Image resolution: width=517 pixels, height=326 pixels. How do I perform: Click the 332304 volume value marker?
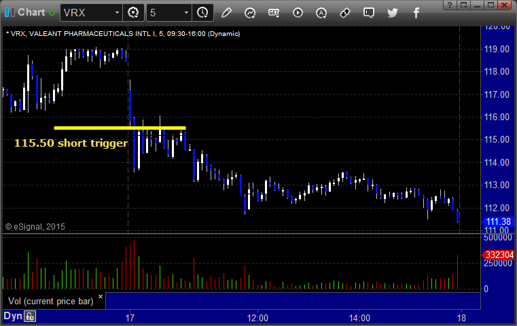pyautogui.click(x=498, y=255)
